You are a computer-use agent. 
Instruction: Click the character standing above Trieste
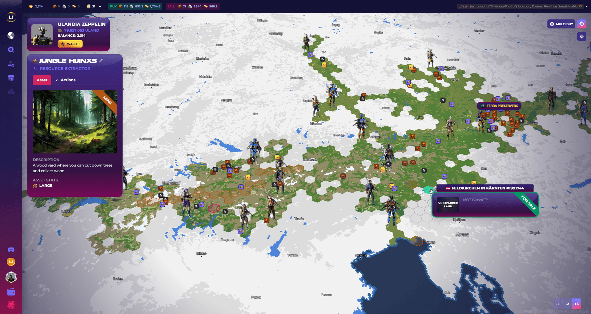pyautogui.click(x=391, y=211)
